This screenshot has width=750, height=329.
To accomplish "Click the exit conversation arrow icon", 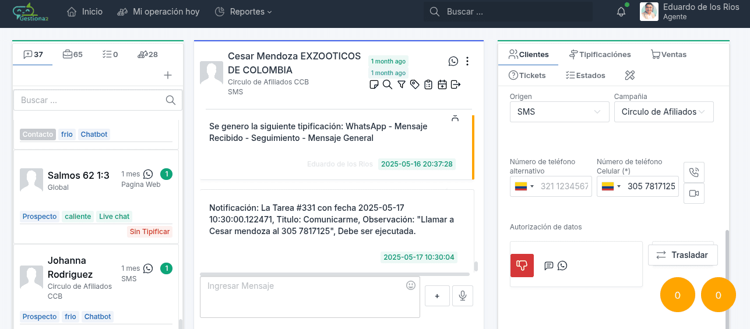I will [456, 85].
